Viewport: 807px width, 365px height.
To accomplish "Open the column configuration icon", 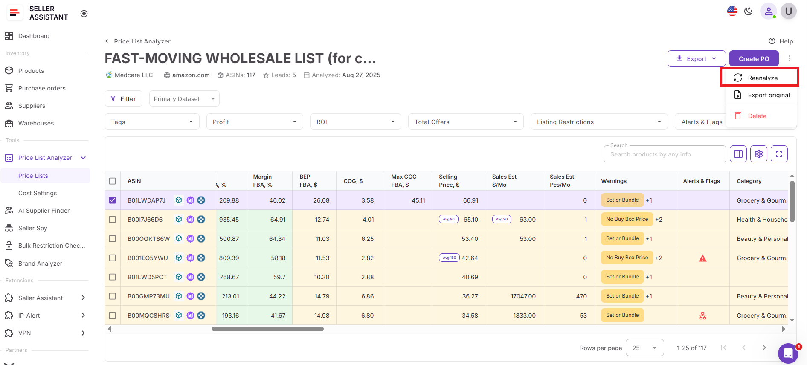I will pos(738,154).
